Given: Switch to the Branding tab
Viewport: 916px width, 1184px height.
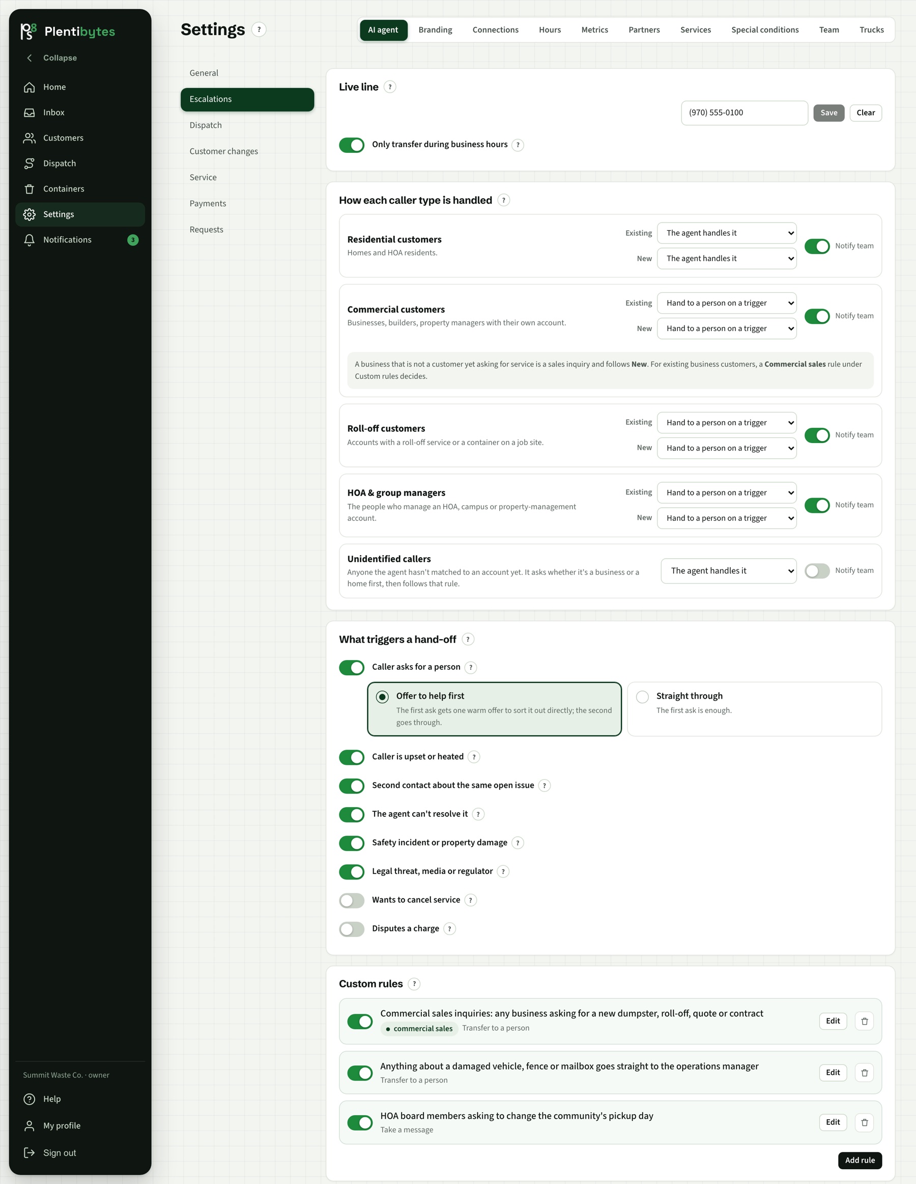Looking at the screenshot, I should click(x=435, y=31).
